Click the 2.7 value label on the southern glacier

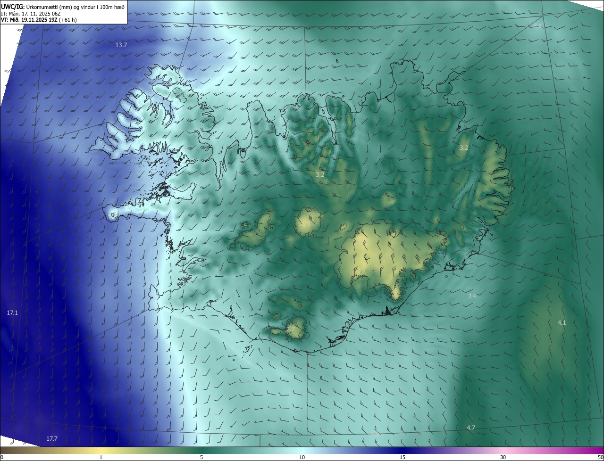291,329
